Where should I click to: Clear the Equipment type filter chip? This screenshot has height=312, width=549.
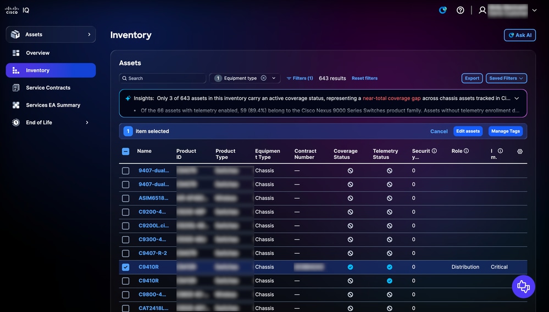tap(264, 78)
